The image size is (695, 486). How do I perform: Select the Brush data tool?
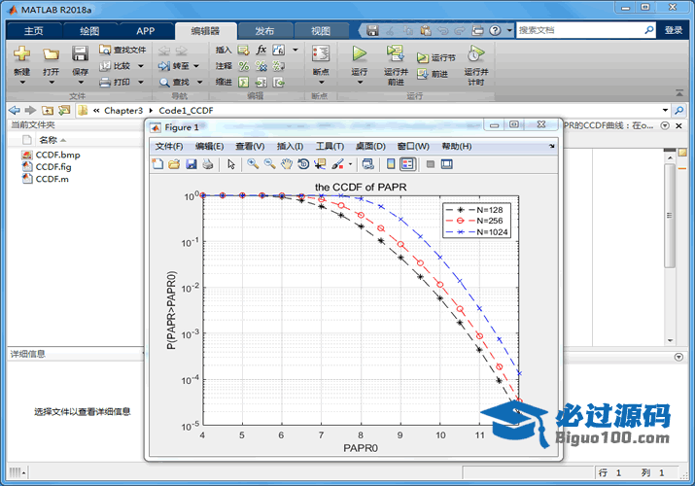click(337, 164)
